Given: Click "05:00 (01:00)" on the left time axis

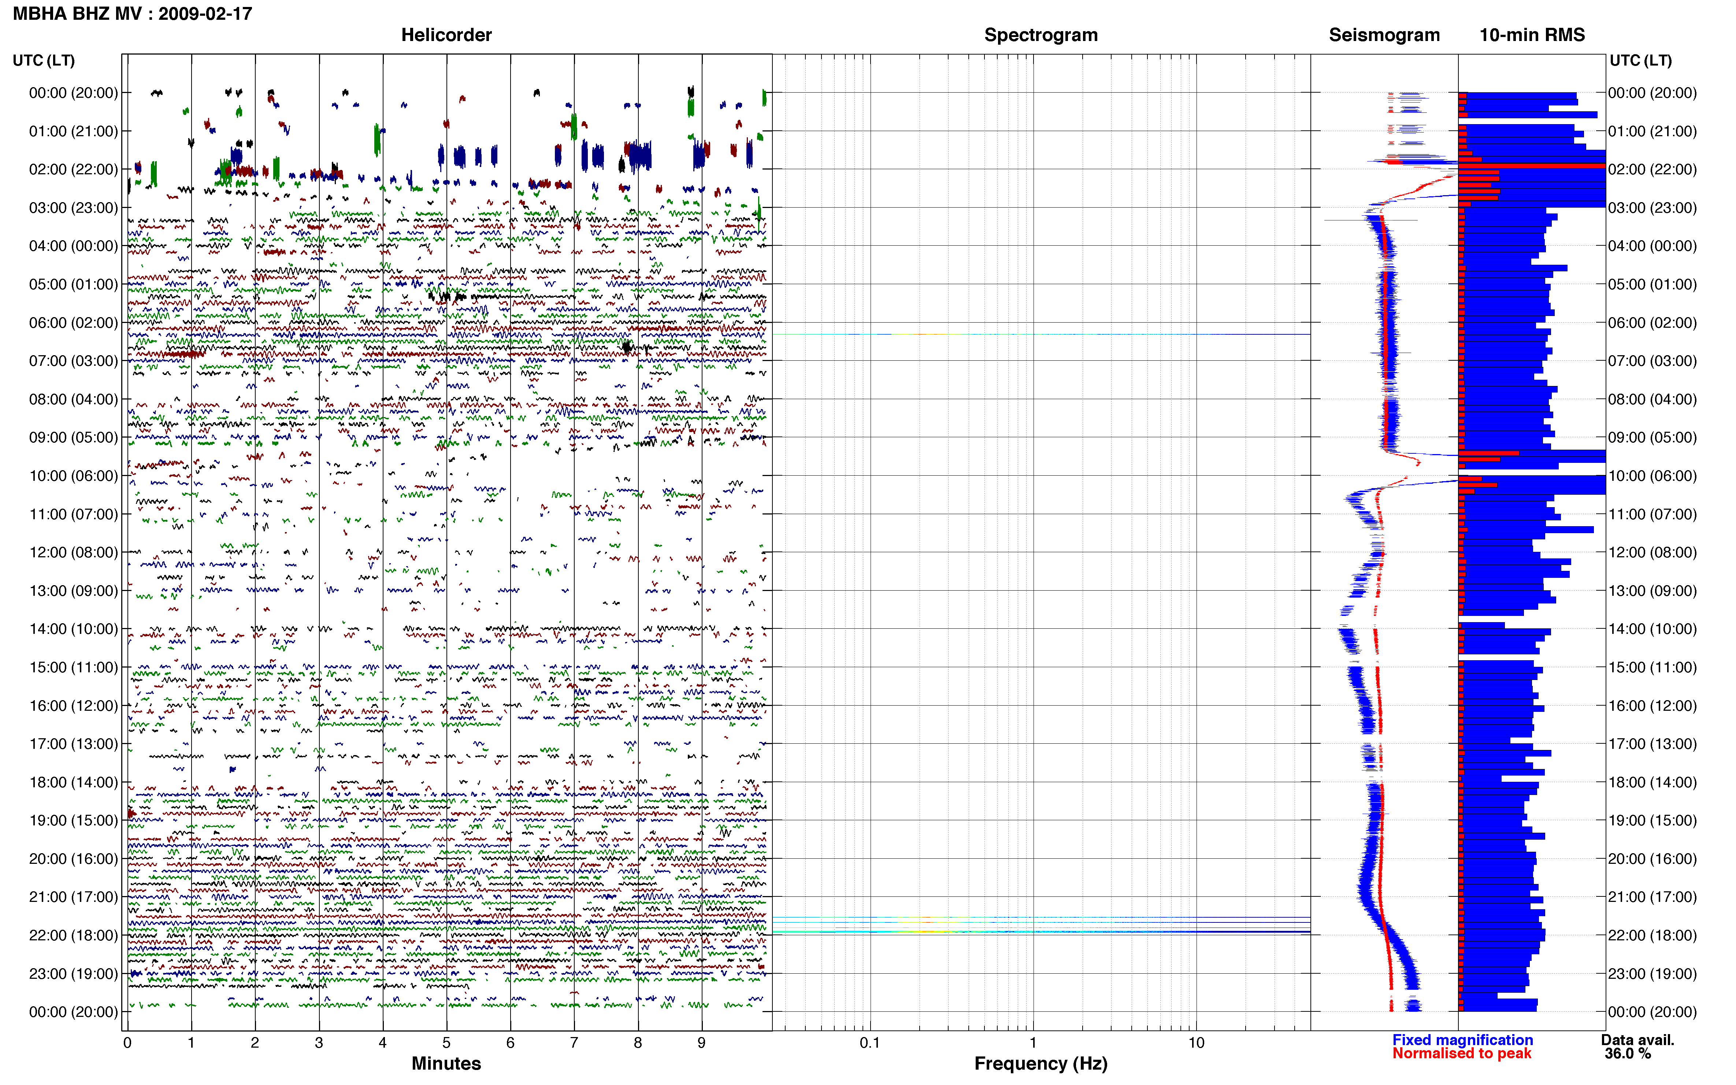Looking at the screenshot, I should click(73, 284).
